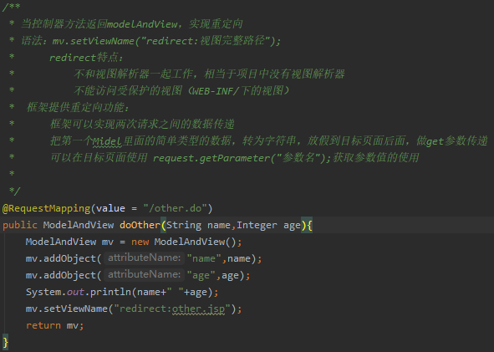Click the "/other.do" string value
Screen dimensions: 494x352
[x=175, y=209]
